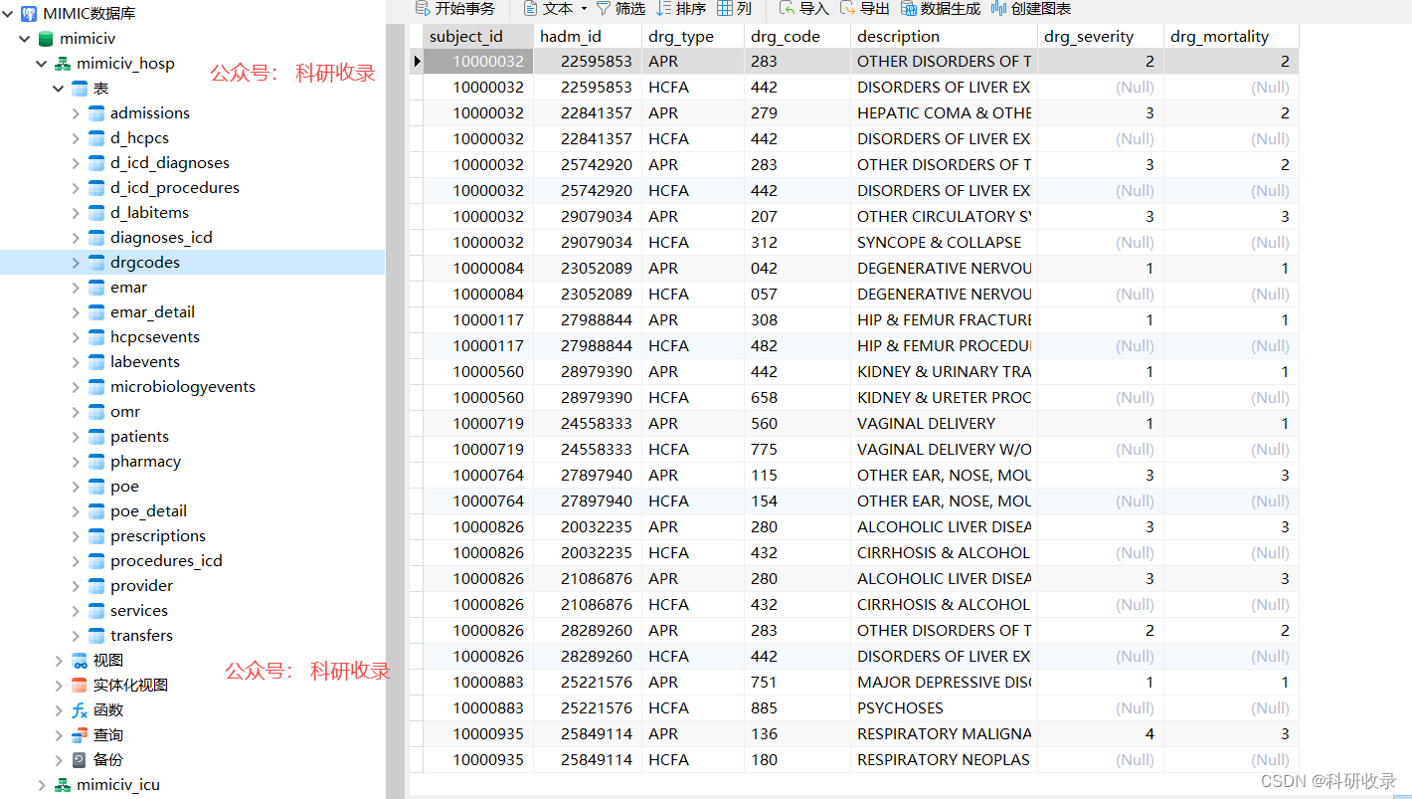Viewport: 1412px width, 799px height.
Task: Select subject_id 10000117 in the HCFA row
Action: tap(478, 346)
